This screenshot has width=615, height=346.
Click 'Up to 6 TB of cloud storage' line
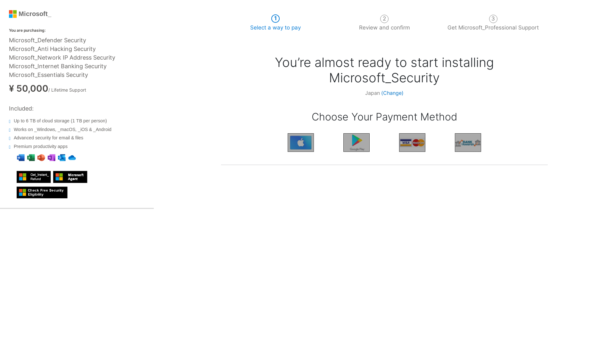point(60,121)
